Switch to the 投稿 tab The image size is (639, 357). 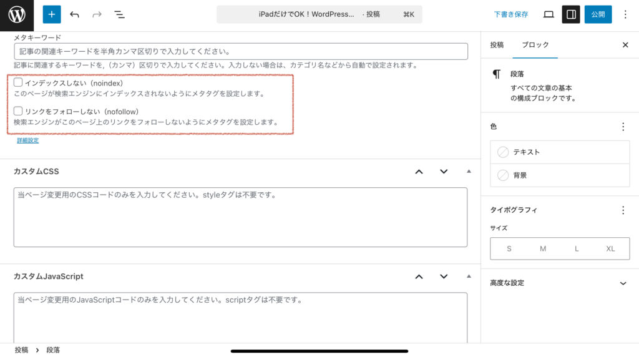[497, 45]
